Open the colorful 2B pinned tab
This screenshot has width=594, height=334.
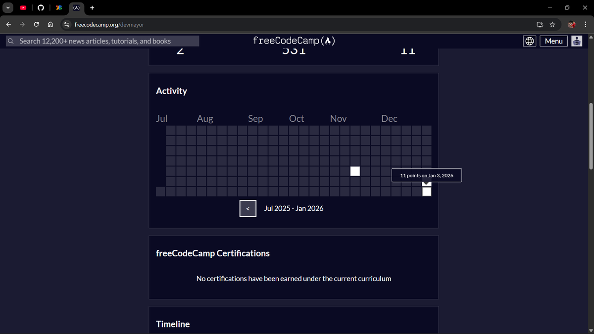[58, 7]
